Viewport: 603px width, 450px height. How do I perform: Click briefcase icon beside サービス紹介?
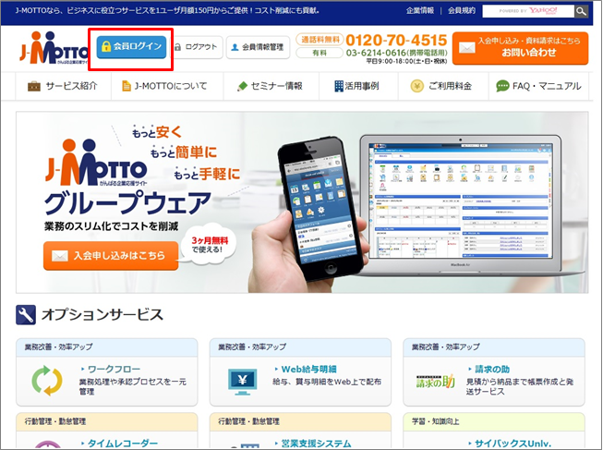coord(34,86)
